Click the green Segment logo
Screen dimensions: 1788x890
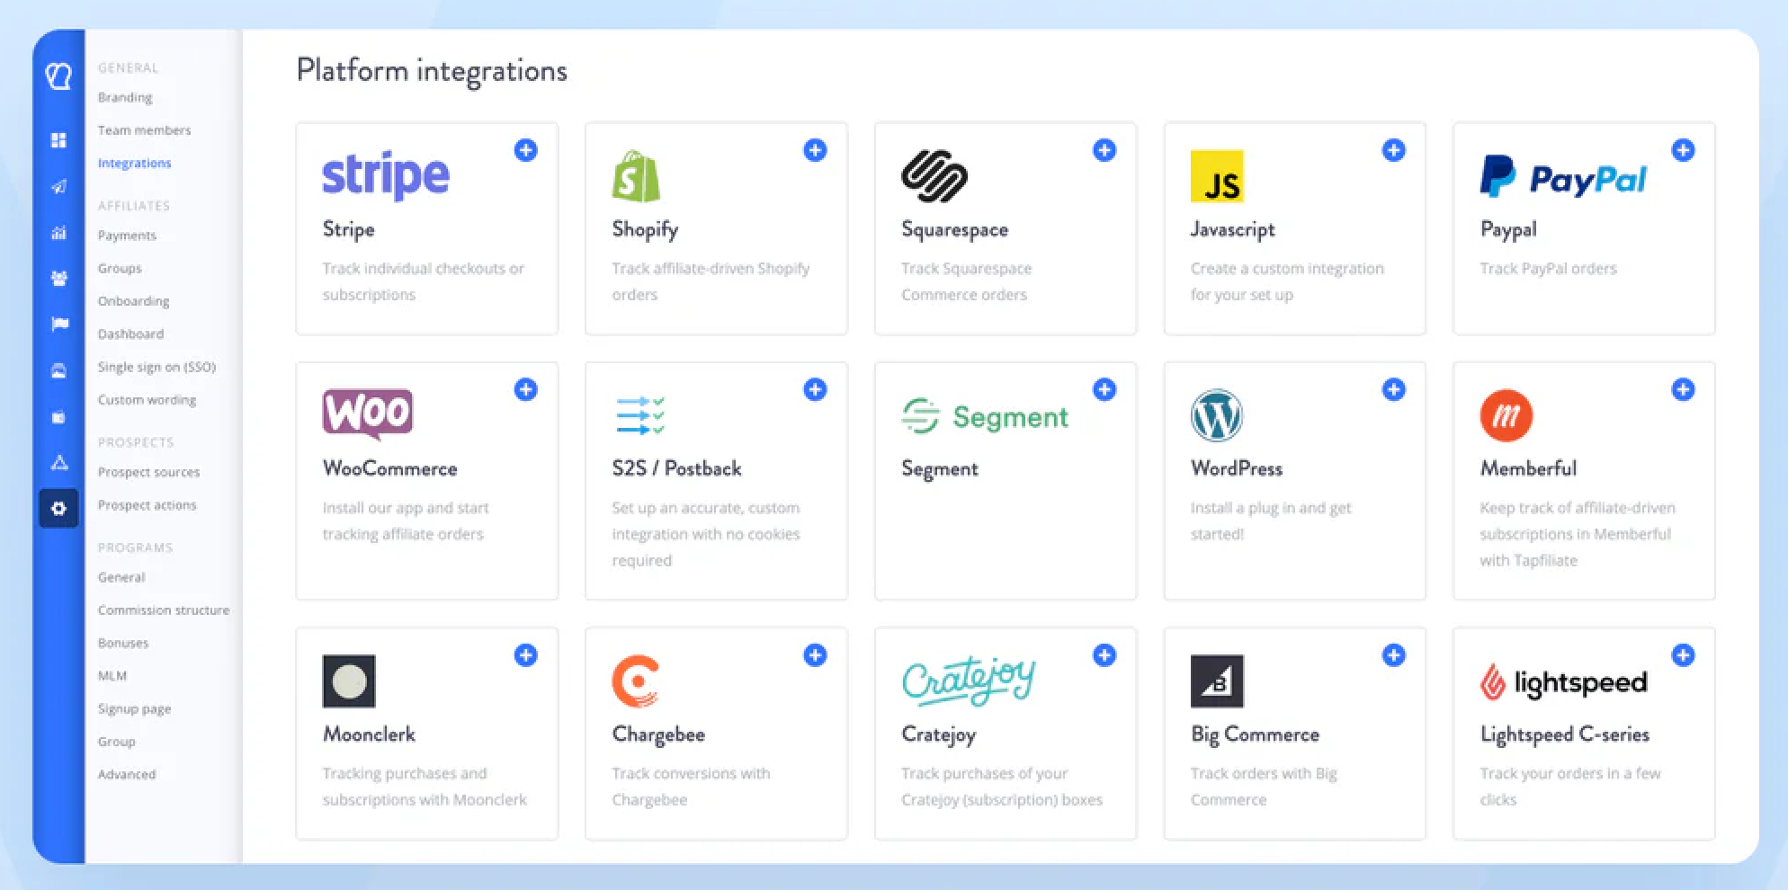coord(985,416)
